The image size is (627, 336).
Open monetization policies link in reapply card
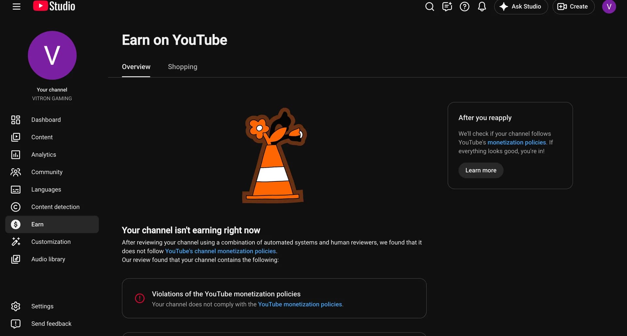tap(517, 143)
